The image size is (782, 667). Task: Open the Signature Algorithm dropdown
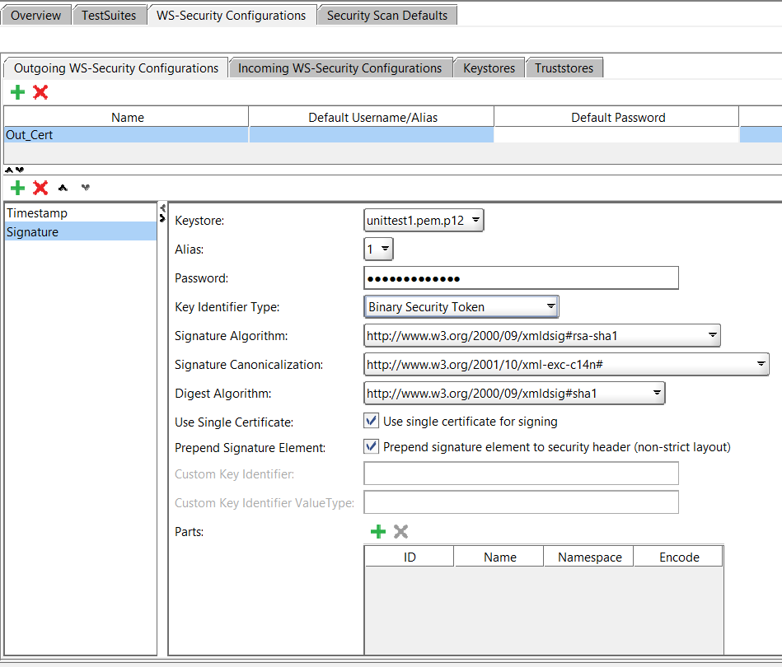[541, 335]
